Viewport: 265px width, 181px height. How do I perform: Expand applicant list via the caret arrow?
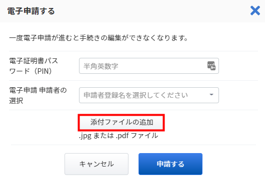coord(211,95)
